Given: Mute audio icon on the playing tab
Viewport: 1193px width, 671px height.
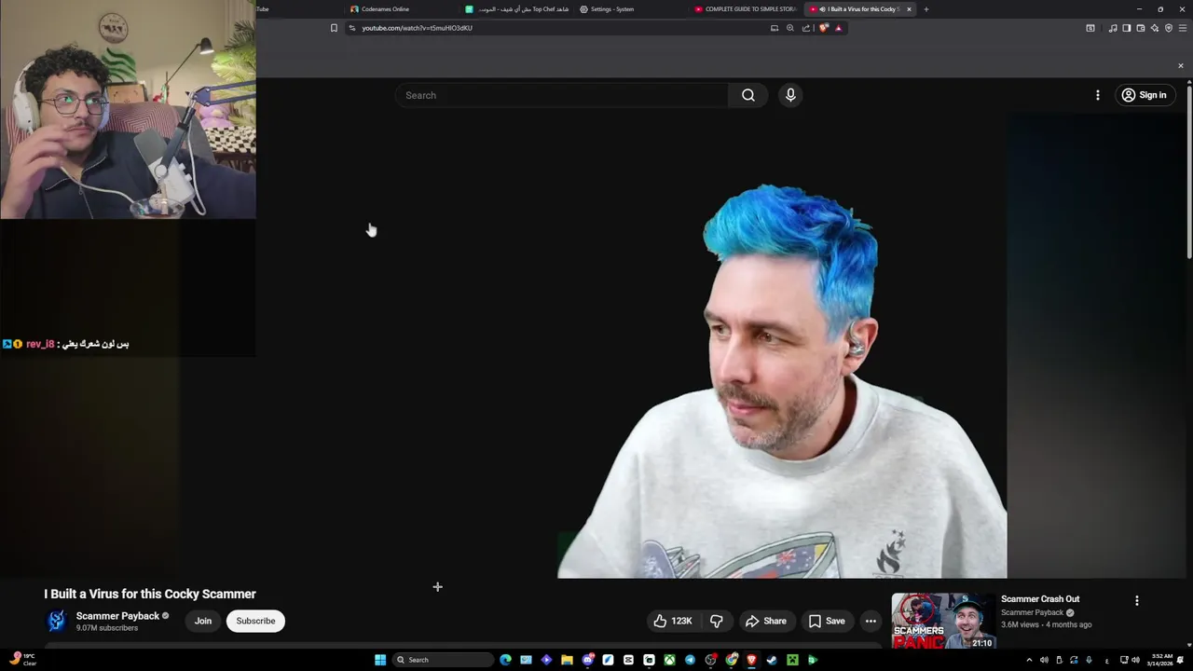Looking at the screenshot, I should [822, 9].
